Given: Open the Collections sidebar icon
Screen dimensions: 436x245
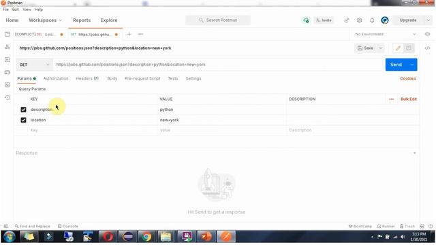Looking at the screenshot, I should (7, 34).
